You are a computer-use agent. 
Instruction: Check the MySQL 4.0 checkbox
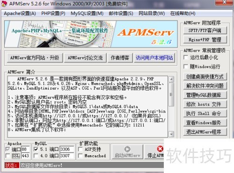click(x=36, y=156)
